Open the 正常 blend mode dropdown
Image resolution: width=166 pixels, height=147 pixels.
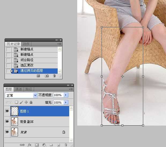pos(21,95)
